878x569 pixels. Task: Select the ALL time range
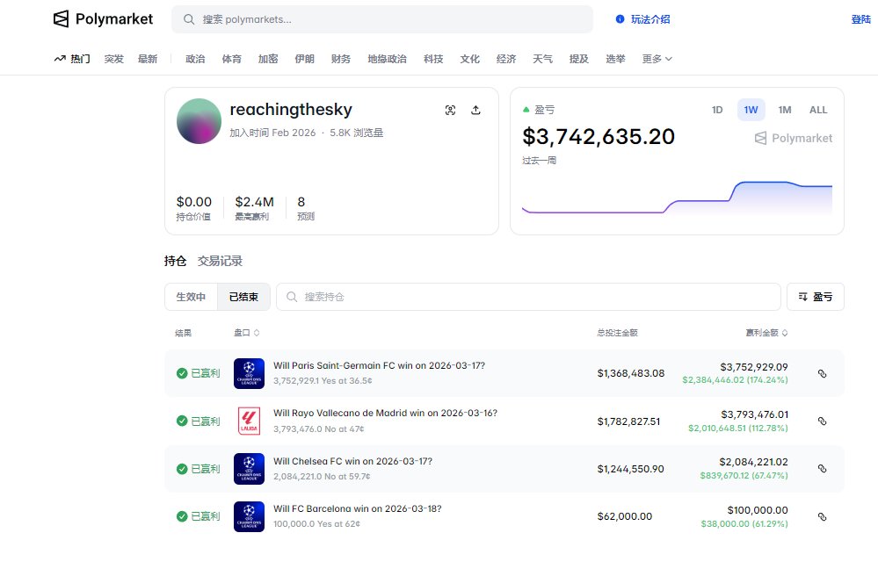pyautogui.click(x=818, y=111)
